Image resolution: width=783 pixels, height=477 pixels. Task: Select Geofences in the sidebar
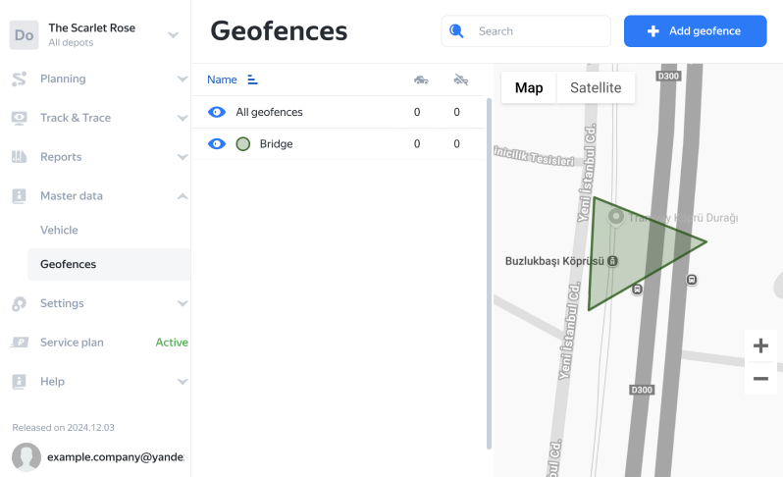[68, 264]
